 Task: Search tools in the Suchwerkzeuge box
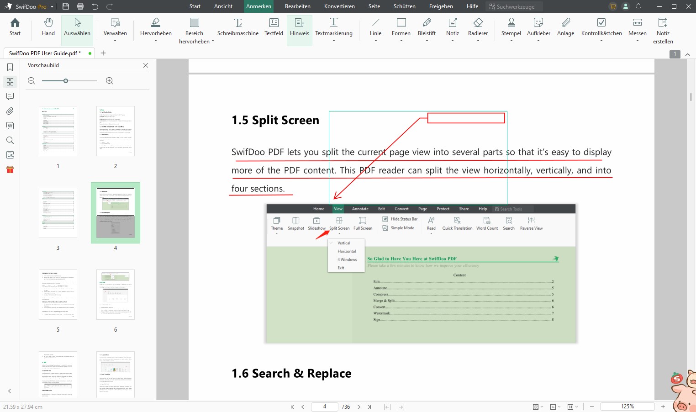[x=514, y=6]
